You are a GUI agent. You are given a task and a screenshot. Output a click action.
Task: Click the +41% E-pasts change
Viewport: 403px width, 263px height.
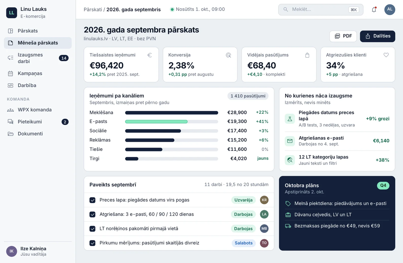pos(262,121)
